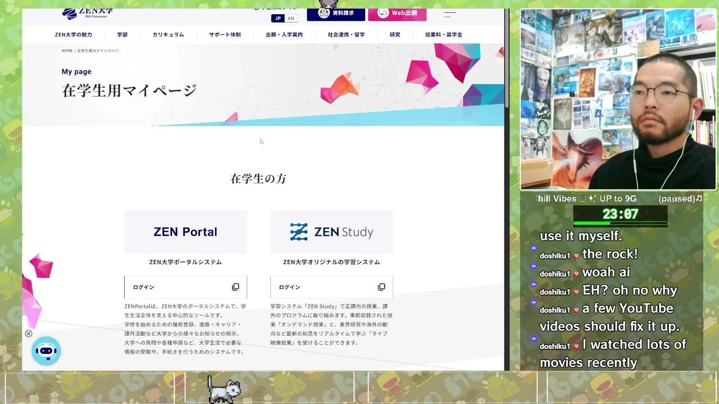Click the green progress bar under the timer
Image resolution: width=719 pixels, height=404 pixels.
tap(620, 224)
